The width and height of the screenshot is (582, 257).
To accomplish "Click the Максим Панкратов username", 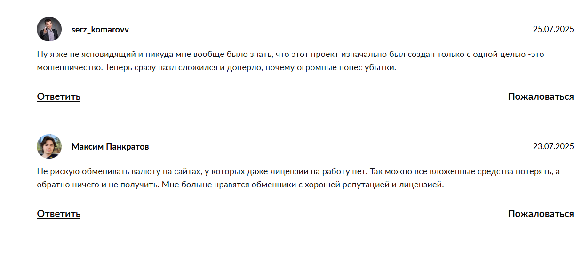I will click(x=110, y=147).
